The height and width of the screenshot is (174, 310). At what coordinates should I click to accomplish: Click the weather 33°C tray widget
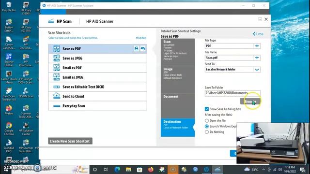point(251,170)
